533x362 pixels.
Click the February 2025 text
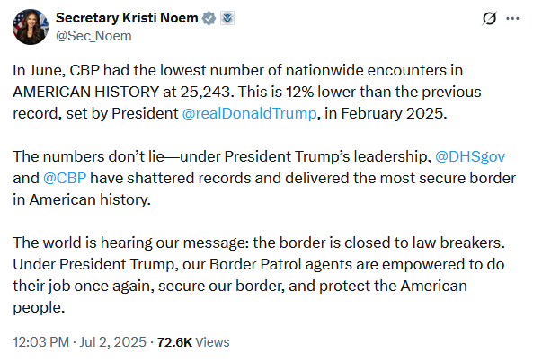pyautogui.click(x=394, y=113)
